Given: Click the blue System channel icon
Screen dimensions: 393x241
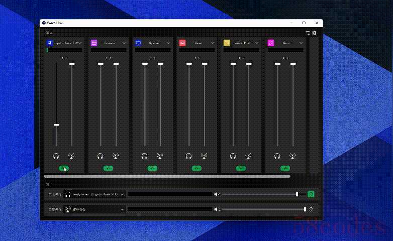Looking at the screenshot, I should point(138,43).
